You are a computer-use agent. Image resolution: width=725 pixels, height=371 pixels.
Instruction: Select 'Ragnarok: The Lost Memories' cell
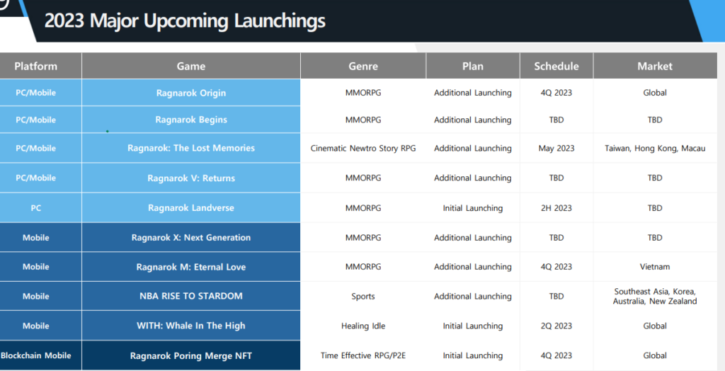tap(191, 148)
